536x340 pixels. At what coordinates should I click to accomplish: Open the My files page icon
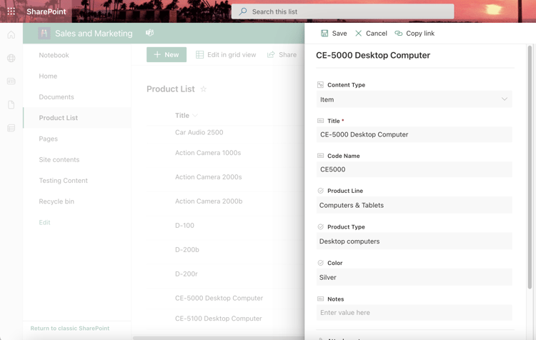[x=11, y=104]
